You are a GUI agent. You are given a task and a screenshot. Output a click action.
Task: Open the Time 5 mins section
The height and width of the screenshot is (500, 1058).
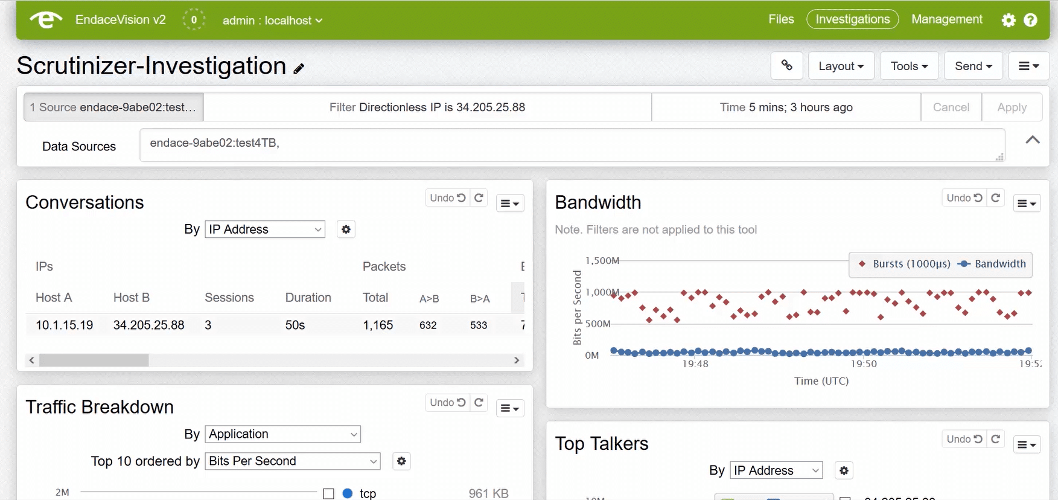(786, 107)
